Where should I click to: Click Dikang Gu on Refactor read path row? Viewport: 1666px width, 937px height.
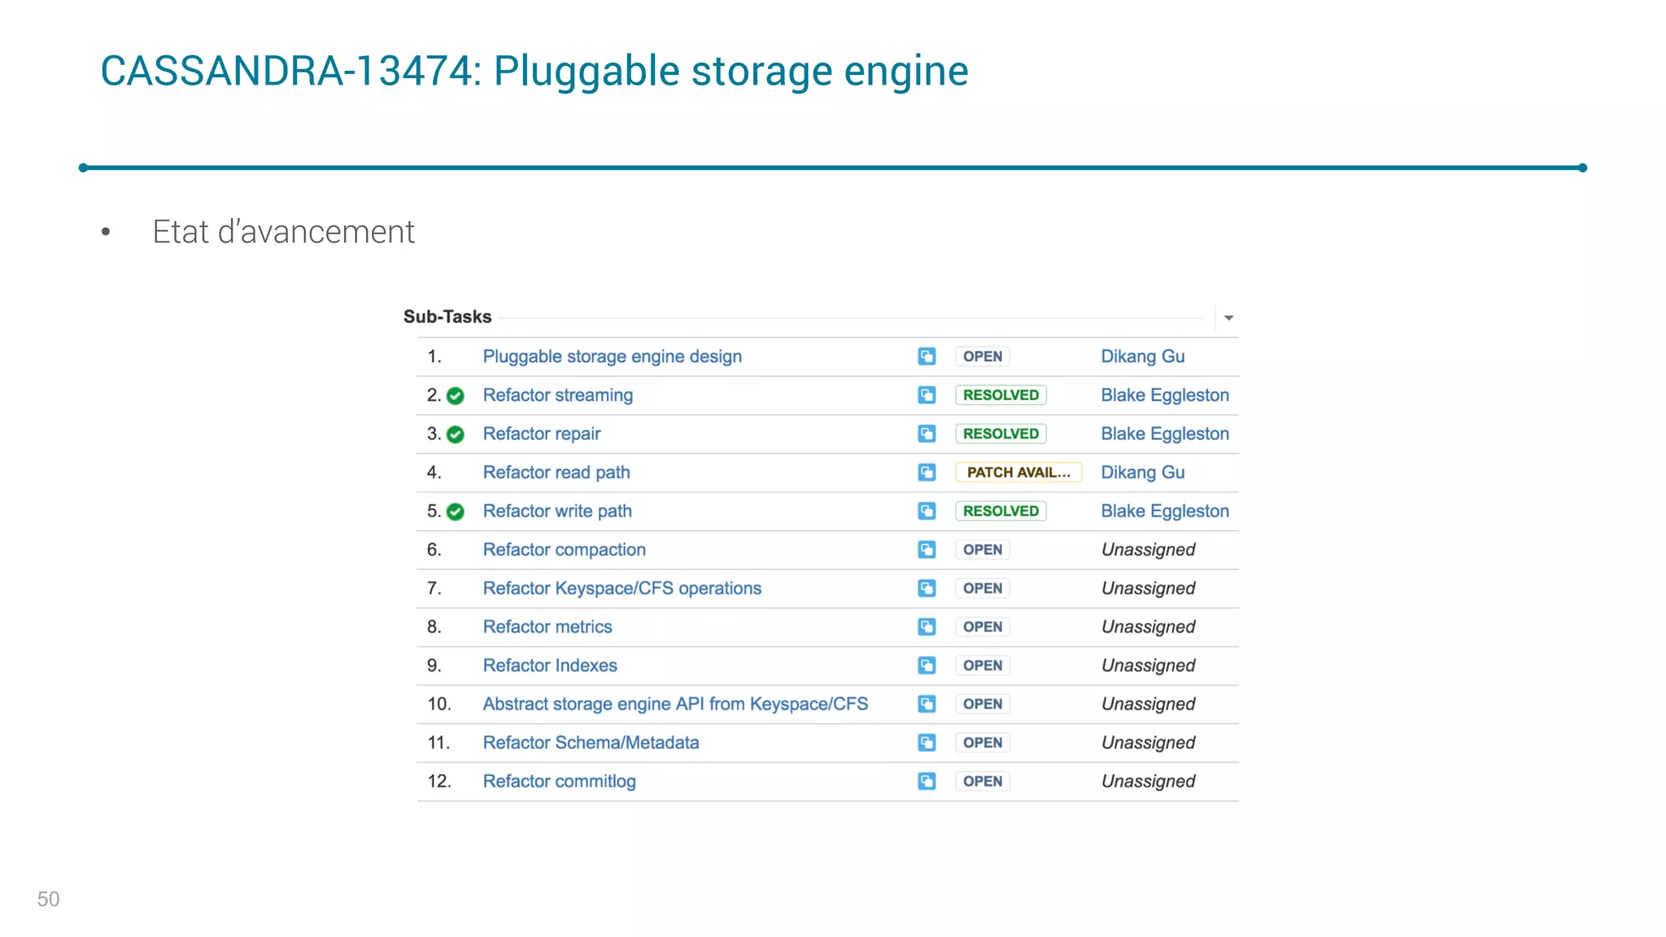[1142, 473]
